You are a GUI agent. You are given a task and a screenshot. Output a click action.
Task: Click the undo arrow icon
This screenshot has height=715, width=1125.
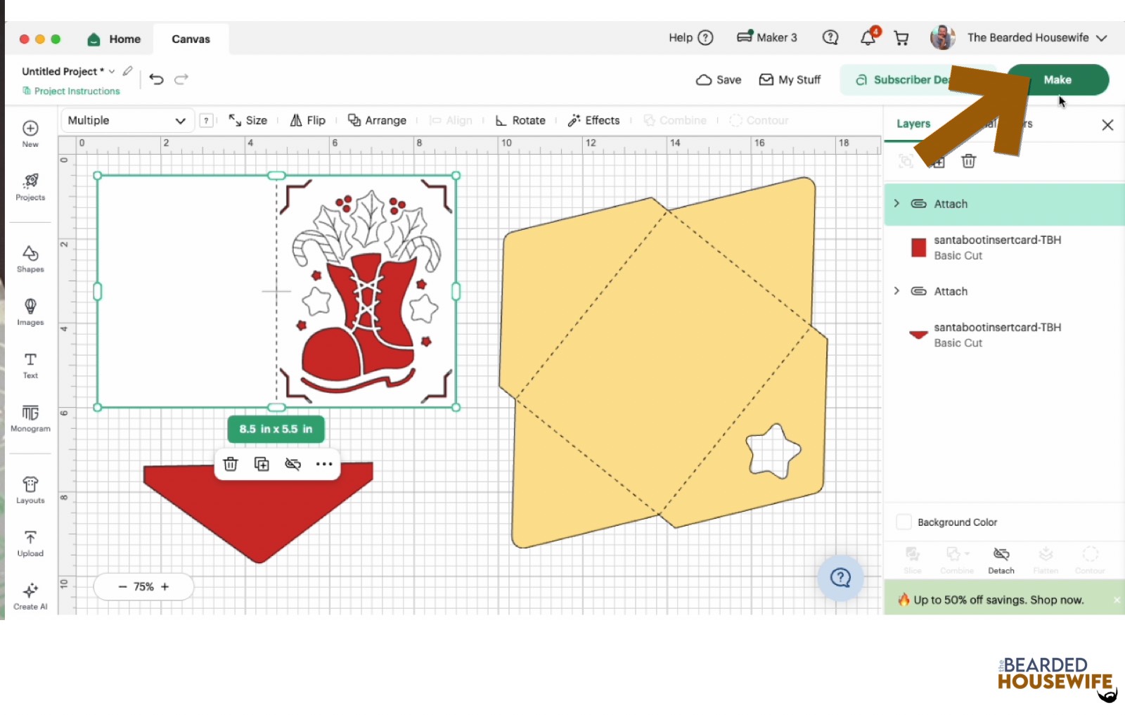tap(157, 79)
